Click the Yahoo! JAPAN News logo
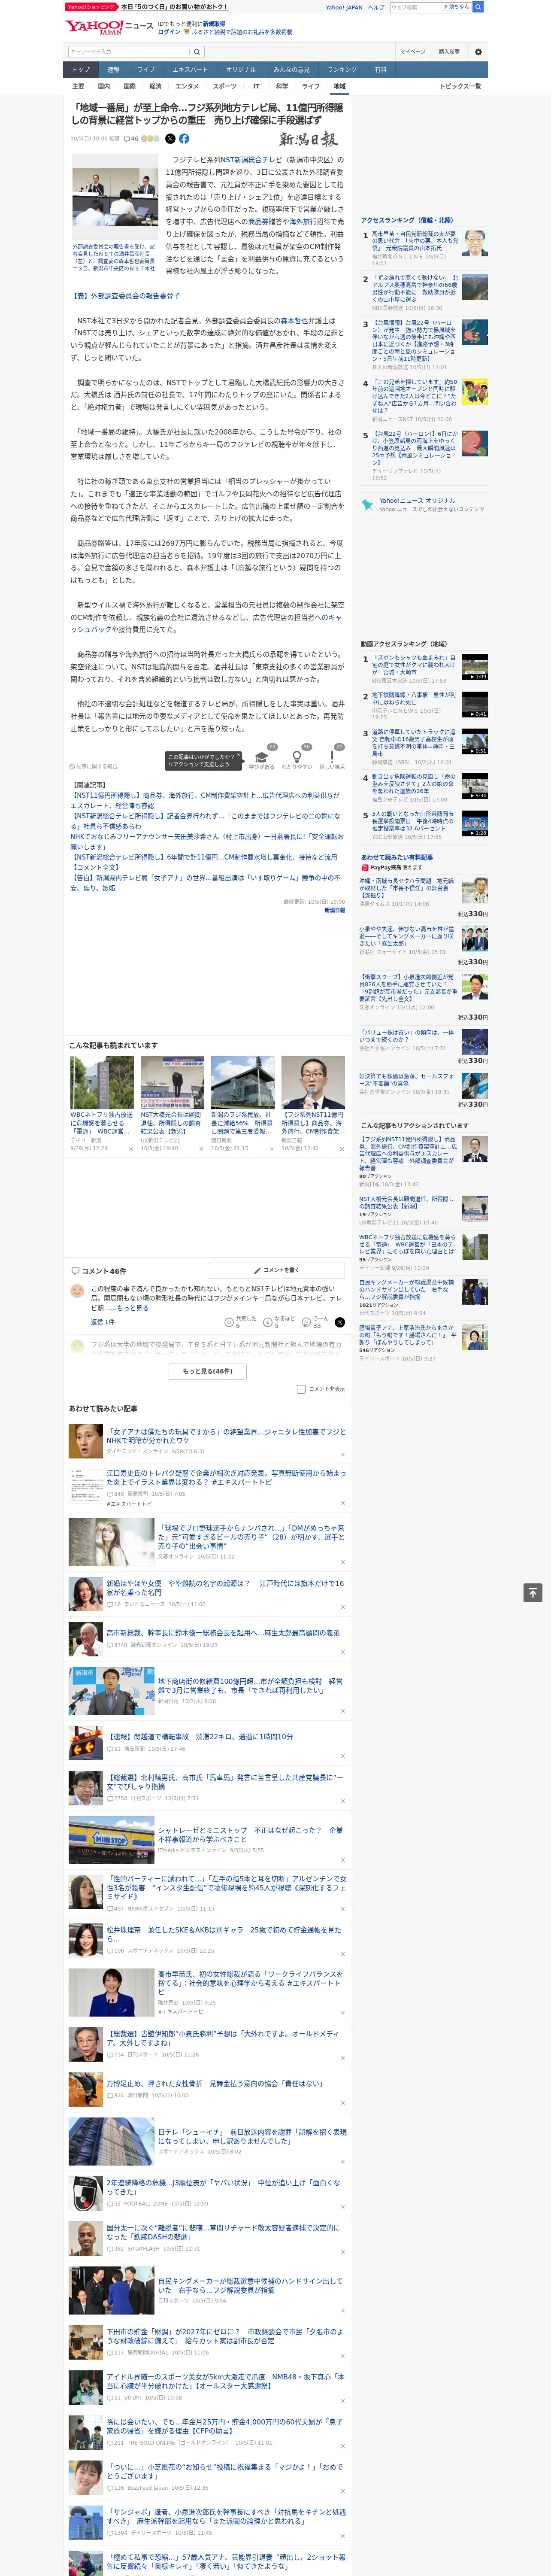This screenshot has width=551, height=2576. pos(109,27)
